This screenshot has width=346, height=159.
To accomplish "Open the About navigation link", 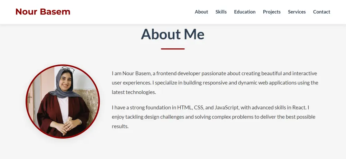I will pos(201,12).
